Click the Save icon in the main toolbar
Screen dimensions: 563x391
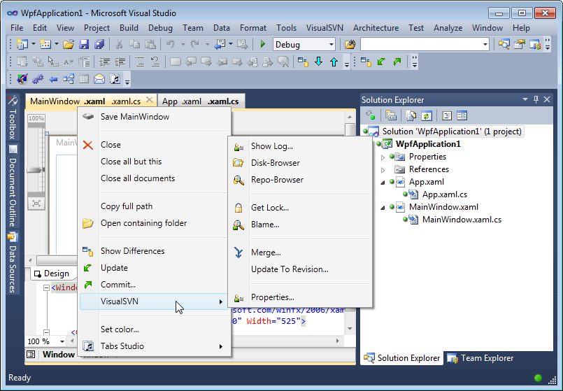[84, 45]
